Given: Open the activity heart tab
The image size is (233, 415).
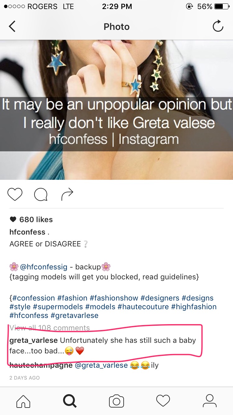Looking at the screenshot, I should point(163,401).
